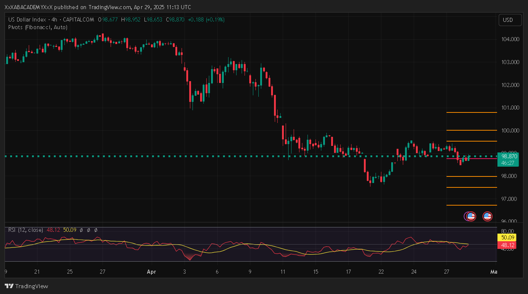Click the rightmost US flag event icon
The width and height of the screenshot is (528, 294).
487,216
